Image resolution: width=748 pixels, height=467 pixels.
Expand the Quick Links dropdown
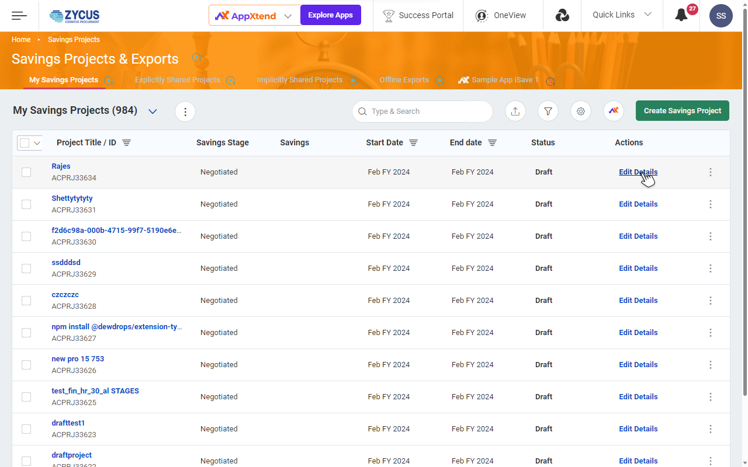point(647,15)
